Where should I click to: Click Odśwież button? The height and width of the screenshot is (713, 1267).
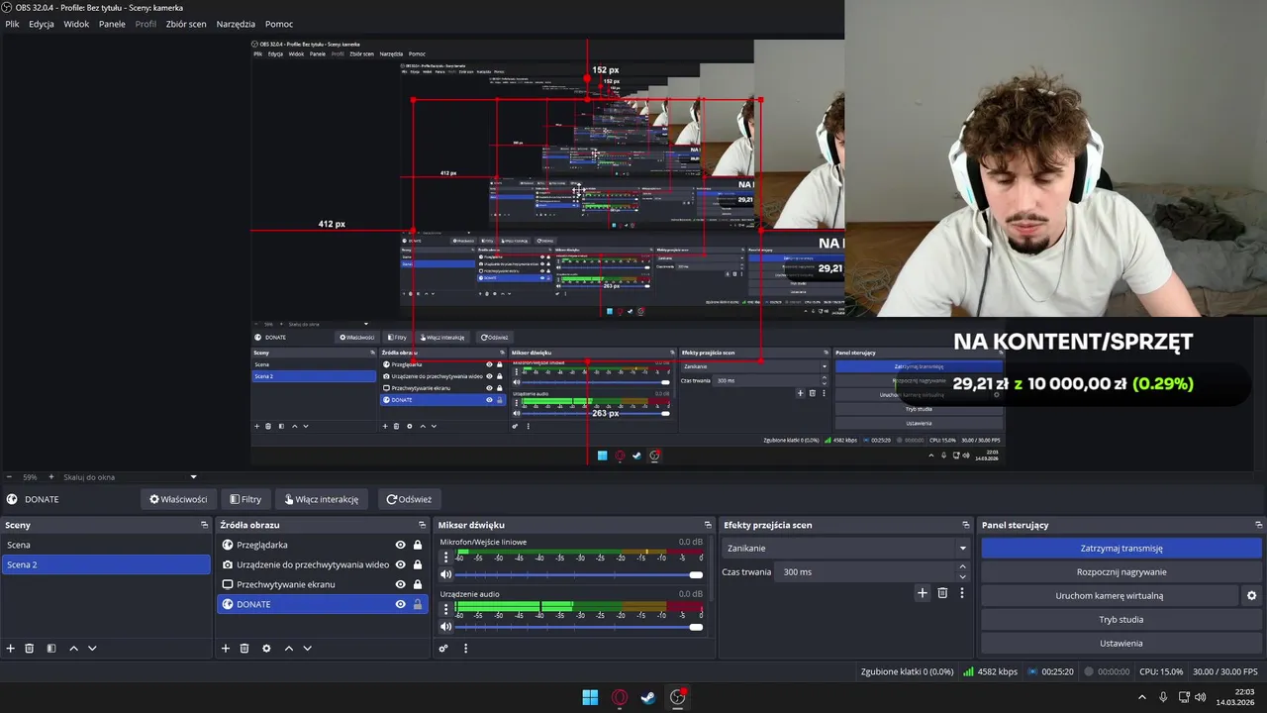click(409, 499)
